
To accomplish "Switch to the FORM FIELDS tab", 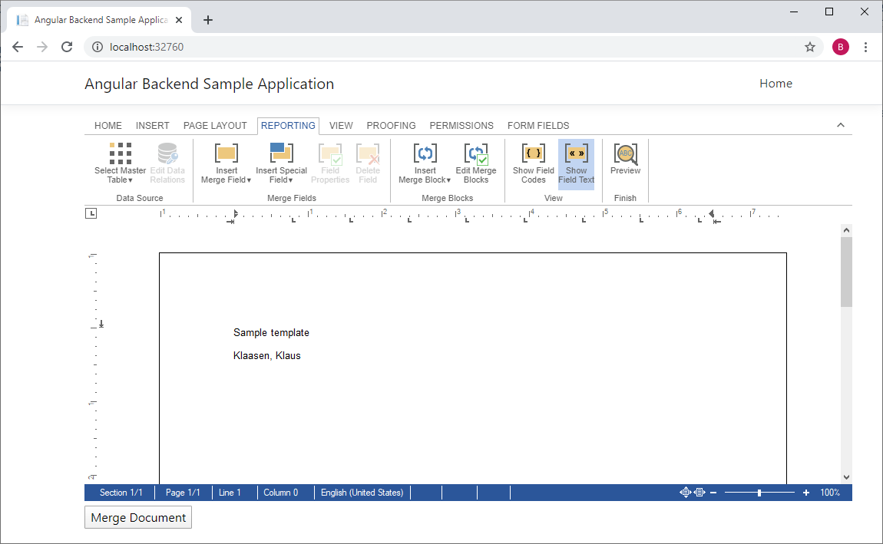I will [538, 126].
